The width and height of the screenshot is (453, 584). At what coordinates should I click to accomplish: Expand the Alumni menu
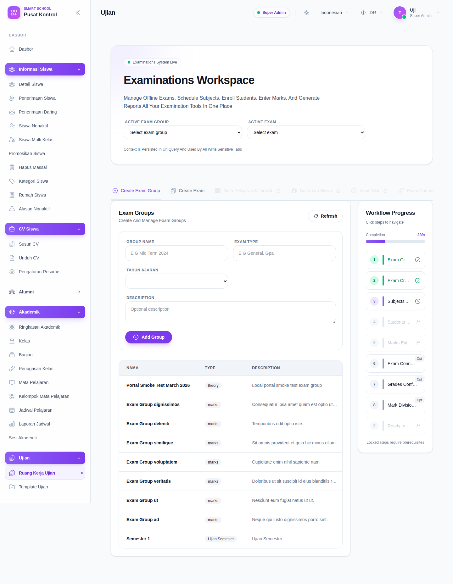pyautogui.click(x=45, y=292)
